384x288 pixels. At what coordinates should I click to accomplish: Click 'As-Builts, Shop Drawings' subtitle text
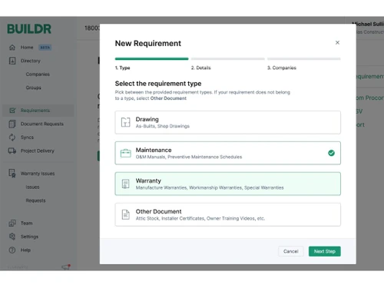point(163,126)
